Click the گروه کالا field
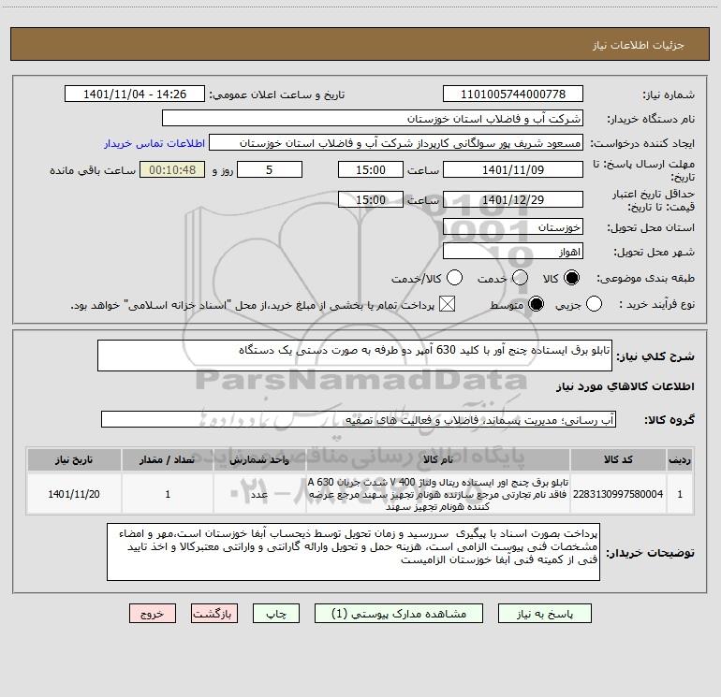721x697 pixels. point(359,419)
